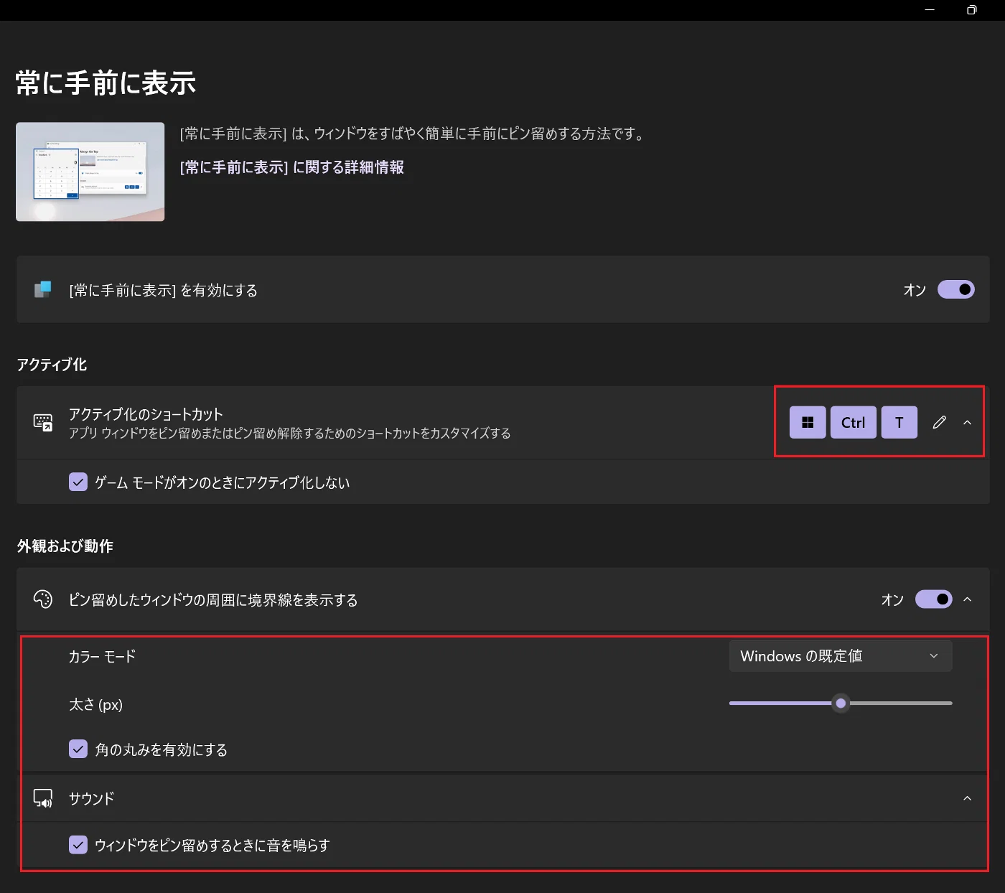Click the Always On Top preview thumbnail image

90,171
